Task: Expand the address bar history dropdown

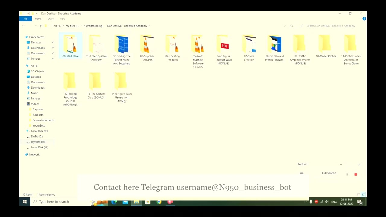Action: (284, 26)
